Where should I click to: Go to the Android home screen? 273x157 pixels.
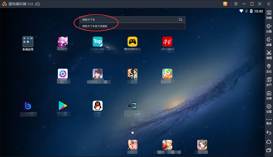(x=269, y=141)
